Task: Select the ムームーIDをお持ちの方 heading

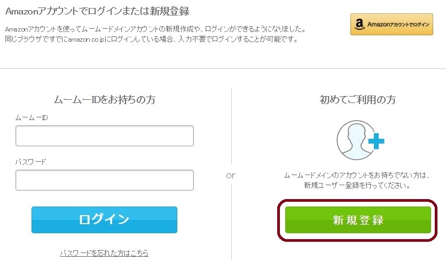Action: 105,99
